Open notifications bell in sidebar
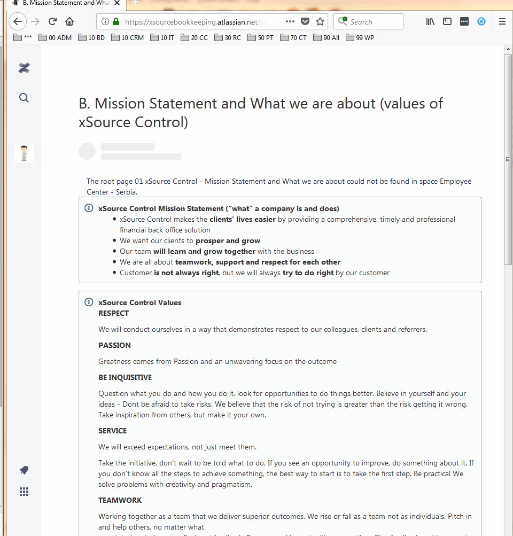513x536 pixels. pos(24,470)
